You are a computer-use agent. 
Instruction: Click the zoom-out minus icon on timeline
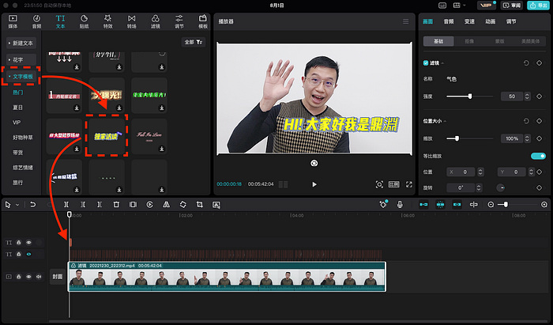[491, 205]
